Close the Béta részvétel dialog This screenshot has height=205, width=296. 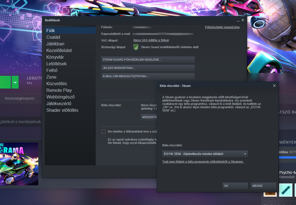[274, 86]
